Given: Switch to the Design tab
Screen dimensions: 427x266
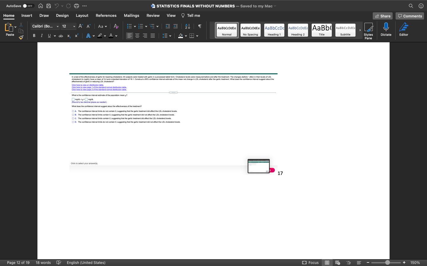Looking at the screenshot, I should pyautogui.click(x=62, y=15).
